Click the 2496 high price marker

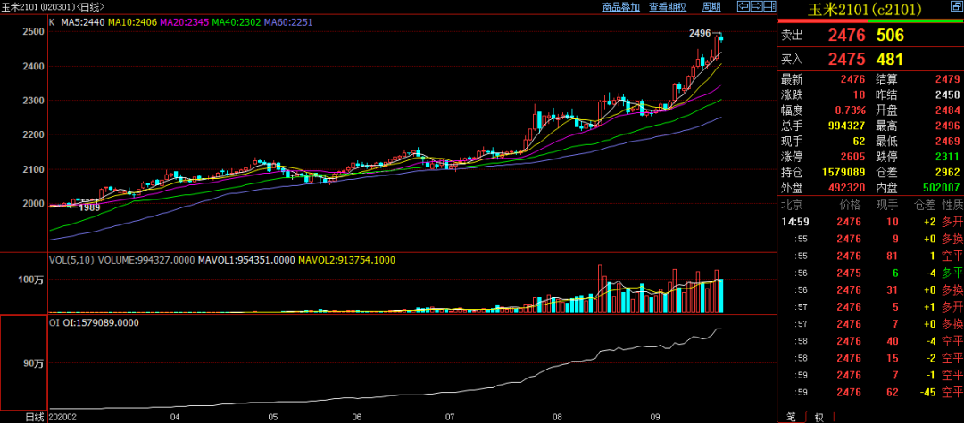700,33
